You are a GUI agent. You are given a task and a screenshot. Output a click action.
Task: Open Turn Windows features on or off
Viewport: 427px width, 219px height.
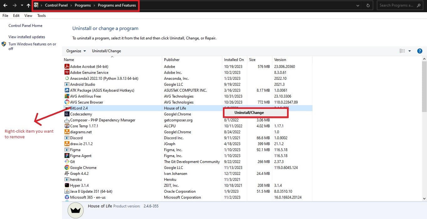tap(32, 46)
